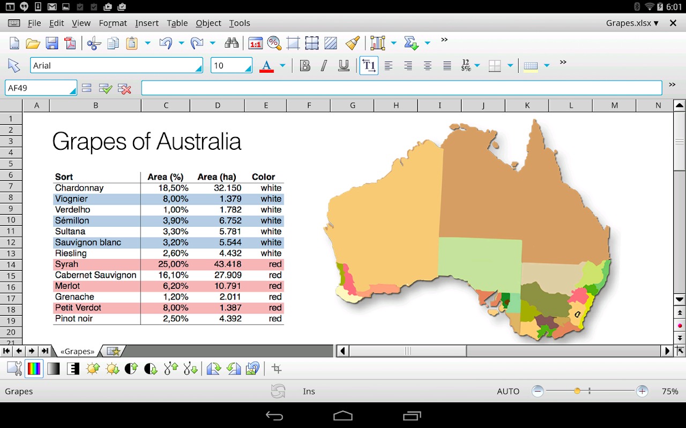Click the zoom slider handle
Viewport: 686px width, 428px height.
click(577, 391)
